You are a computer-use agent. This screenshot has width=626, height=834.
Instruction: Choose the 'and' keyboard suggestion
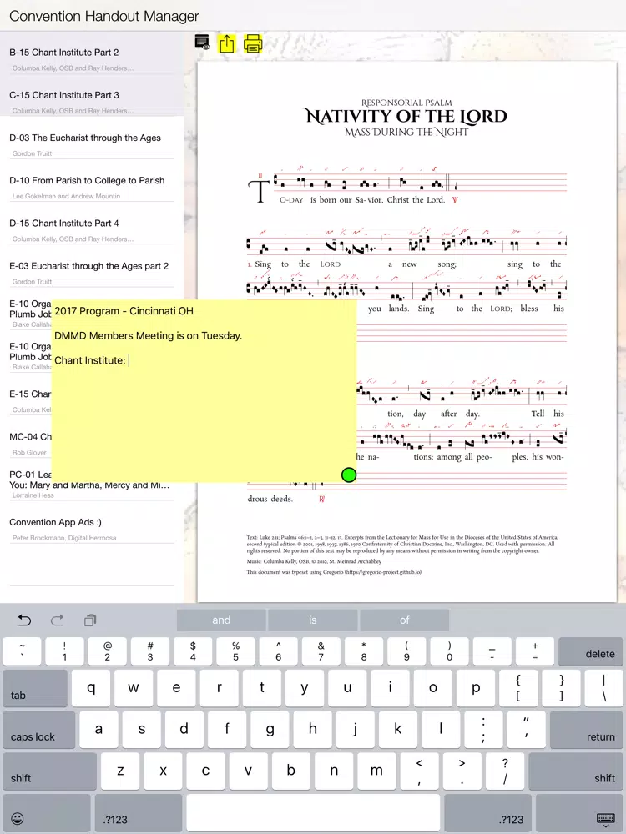pos(221,620)
